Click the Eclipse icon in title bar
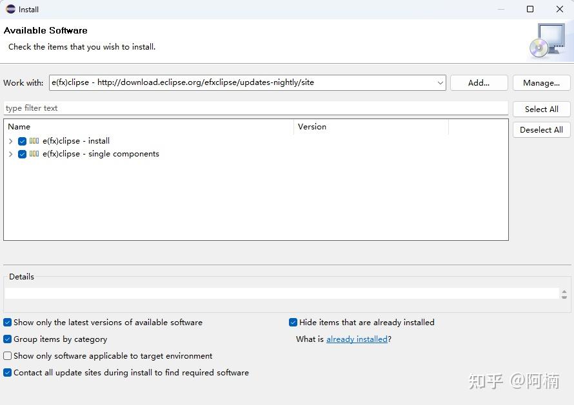Screen dimensions: 574x405 [x=10, y=9]
